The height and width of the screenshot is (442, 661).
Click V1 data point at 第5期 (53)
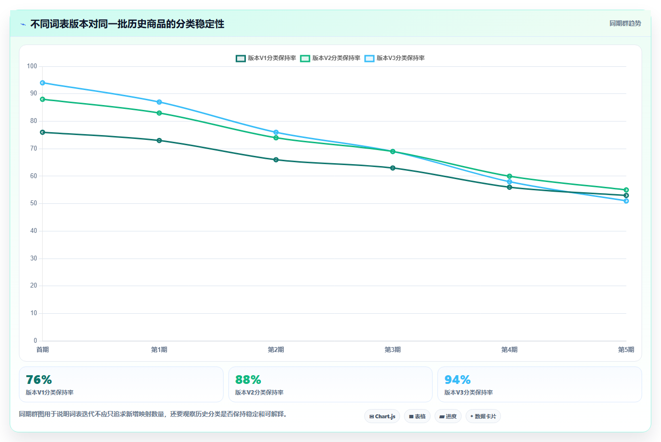[x=626, y=195]
